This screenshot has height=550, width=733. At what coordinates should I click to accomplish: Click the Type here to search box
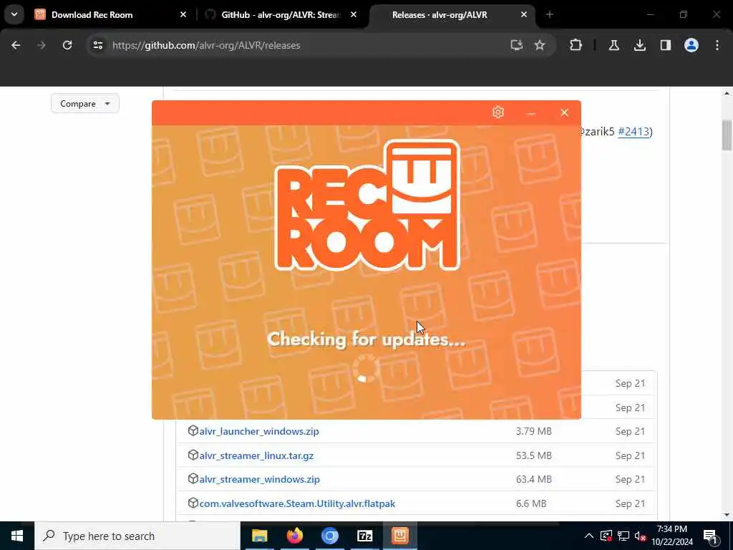tap(137, 536)
